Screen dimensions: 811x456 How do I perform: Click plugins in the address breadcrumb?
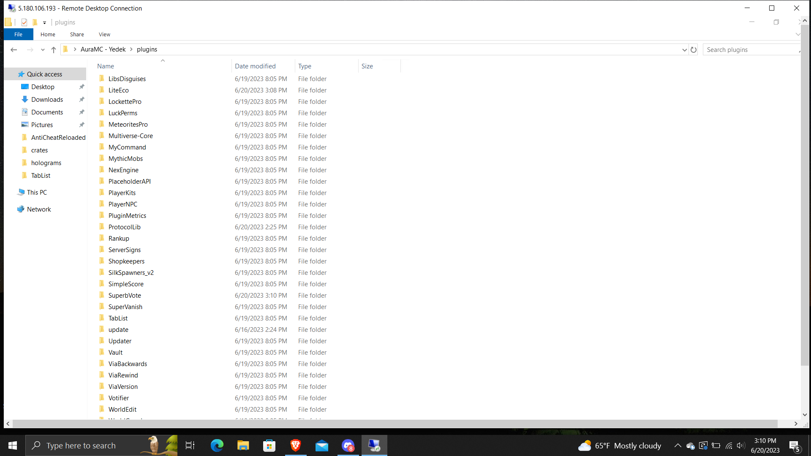[x=147, y=49]
